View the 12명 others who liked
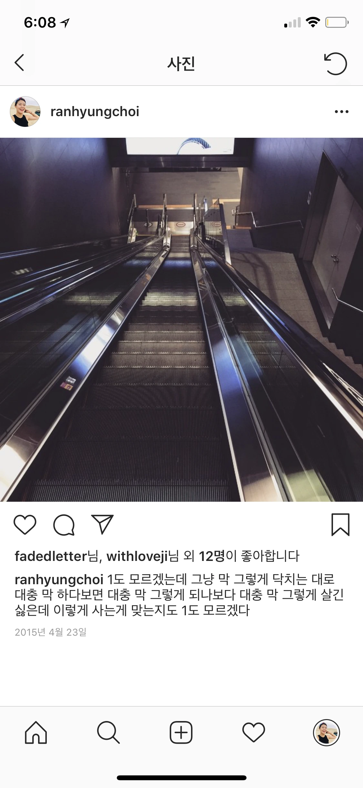 (x=212, y=556)
